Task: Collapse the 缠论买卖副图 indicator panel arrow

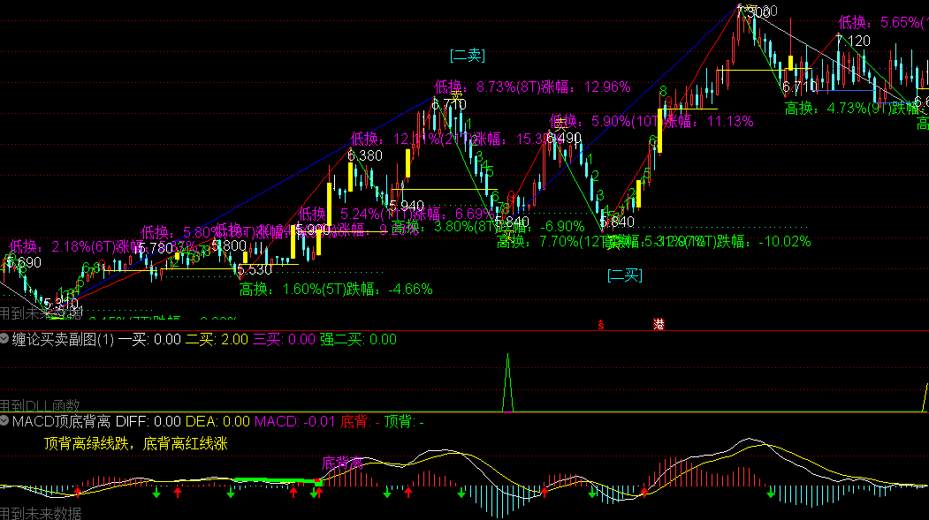Action: pyautogui.click(x=4, y=338)
